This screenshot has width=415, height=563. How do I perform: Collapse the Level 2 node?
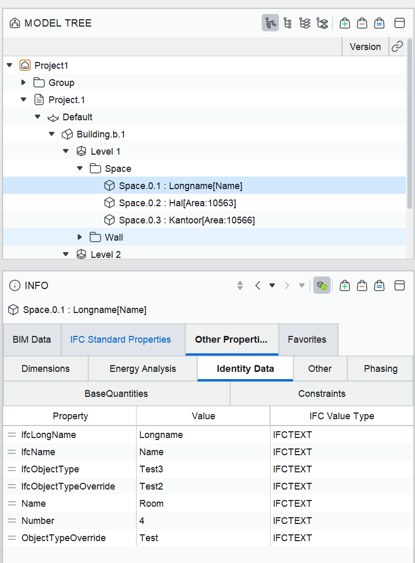66,254
